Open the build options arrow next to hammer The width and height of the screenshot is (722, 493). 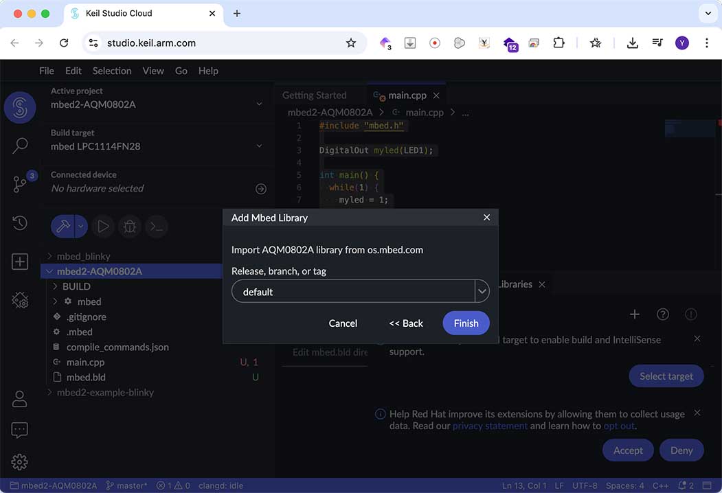click(81, 226)
